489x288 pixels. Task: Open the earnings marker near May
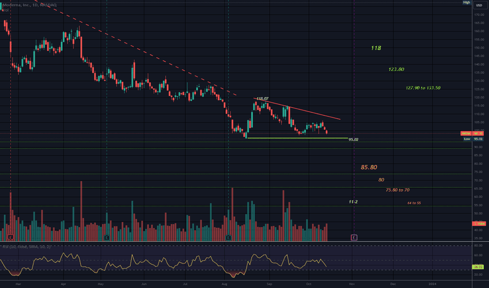coord(107,238)
